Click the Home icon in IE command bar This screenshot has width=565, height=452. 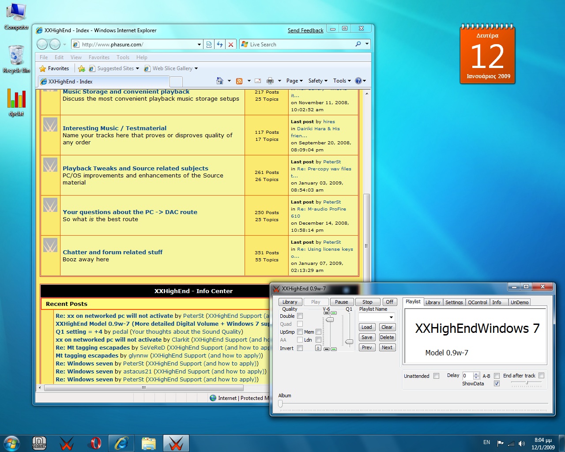click(x=220, y=81)
